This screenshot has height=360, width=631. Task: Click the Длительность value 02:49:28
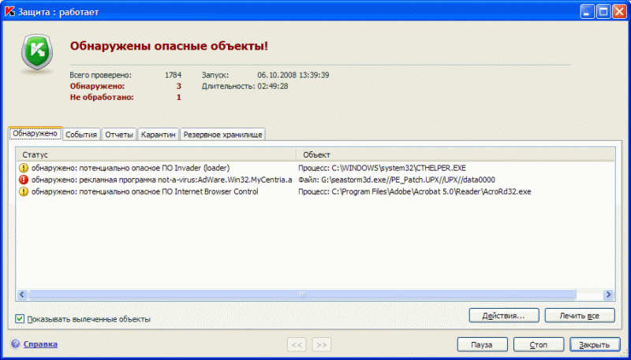click(273, 86)
